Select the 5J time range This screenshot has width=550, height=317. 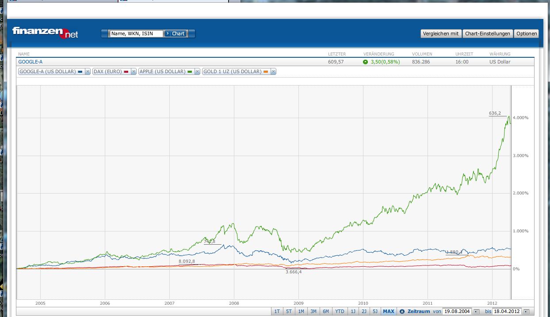pos(375,311)
